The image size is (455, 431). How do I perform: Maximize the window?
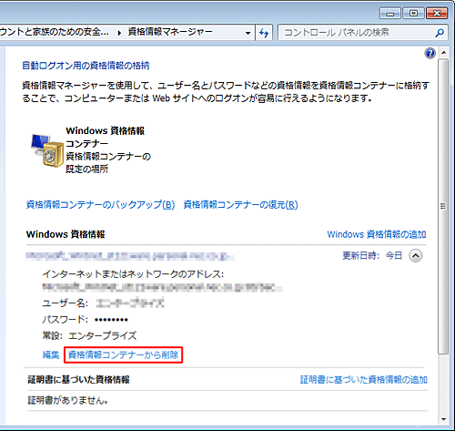[413, 14]
